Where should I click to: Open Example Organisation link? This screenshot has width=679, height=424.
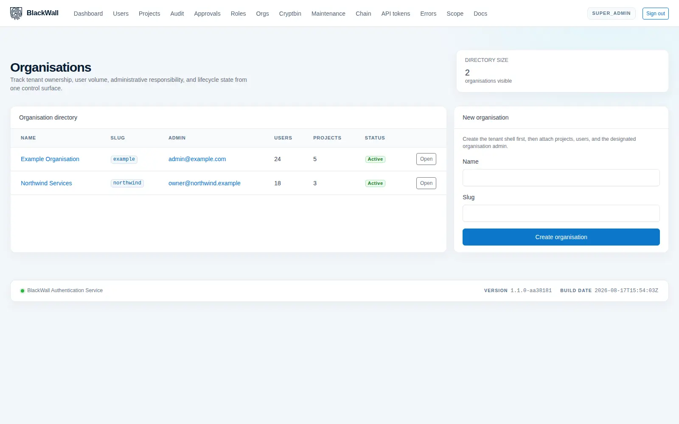50,159
